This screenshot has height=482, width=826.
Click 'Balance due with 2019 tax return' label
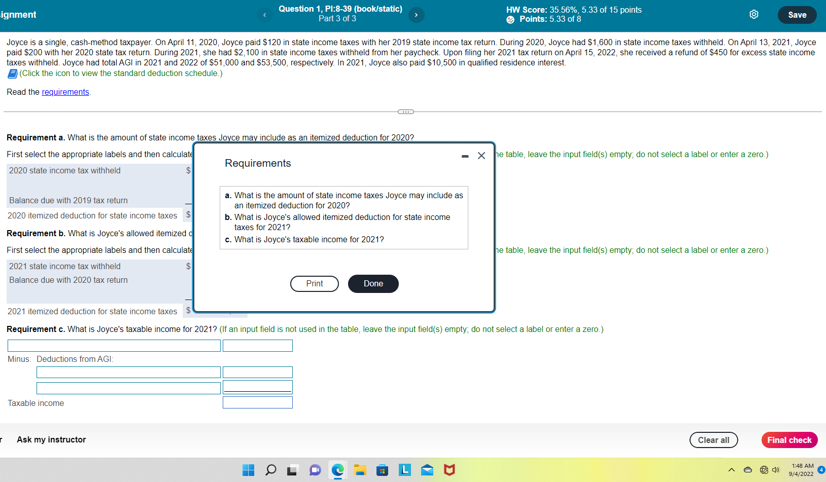[68, 200]
